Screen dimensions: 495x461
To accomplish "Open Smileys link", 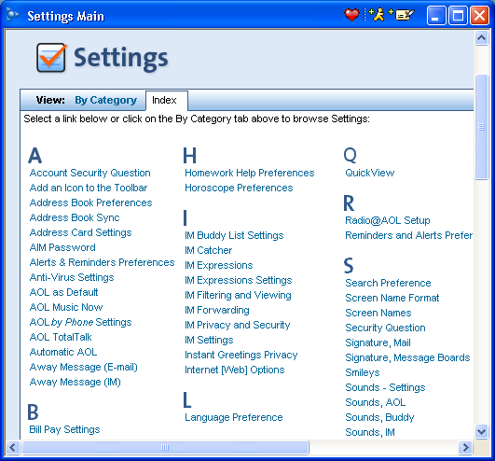I will 363,372.
